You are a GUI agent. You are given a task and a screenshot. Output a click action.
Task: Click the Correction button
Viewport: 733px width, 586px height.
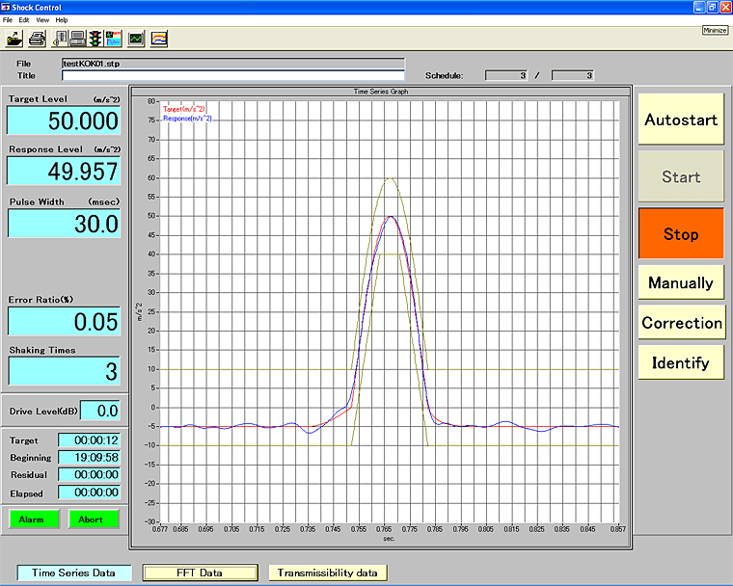[682, 323]
